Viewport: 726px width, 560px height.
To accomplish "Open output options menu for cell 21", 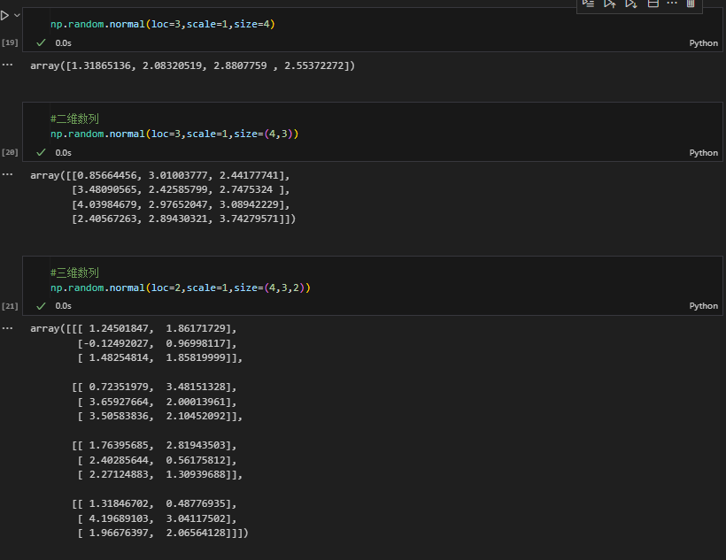I will 7,328.
